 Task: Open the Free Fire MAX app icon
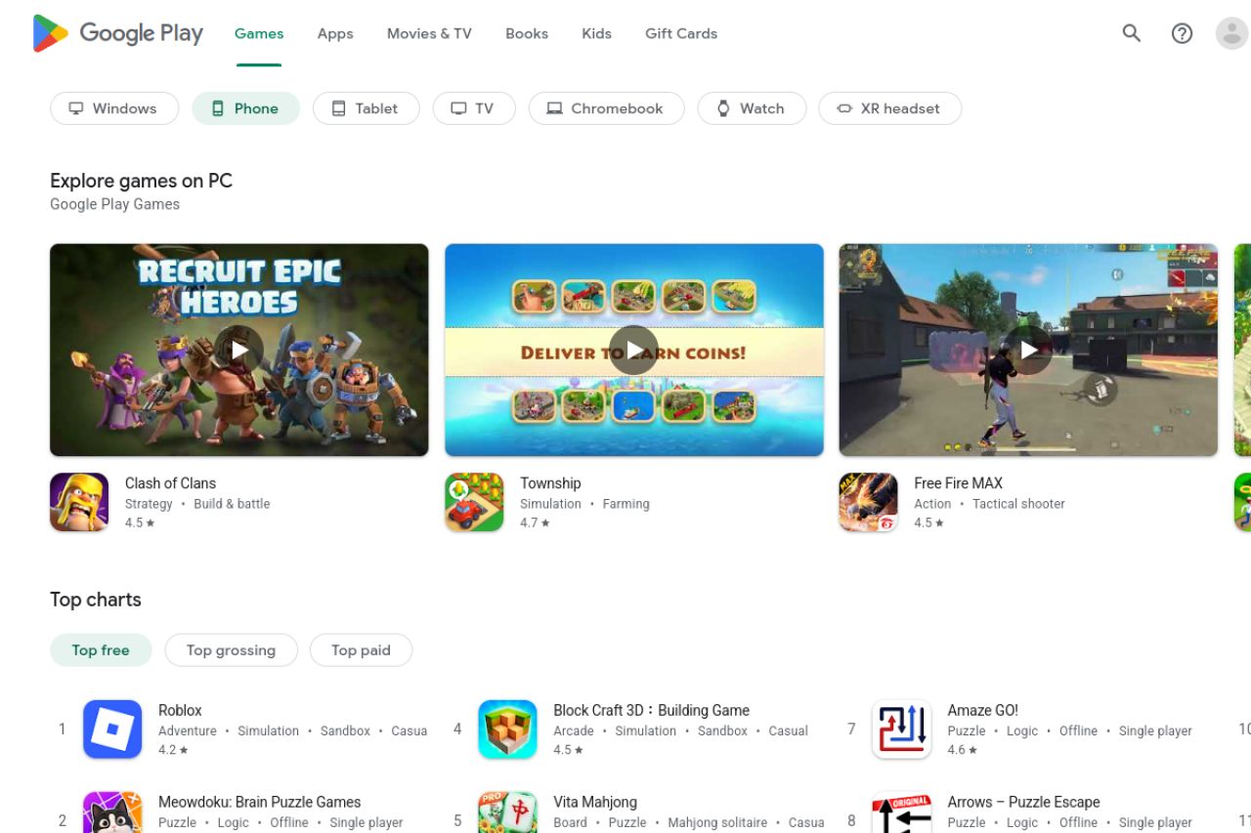point(868,502)
